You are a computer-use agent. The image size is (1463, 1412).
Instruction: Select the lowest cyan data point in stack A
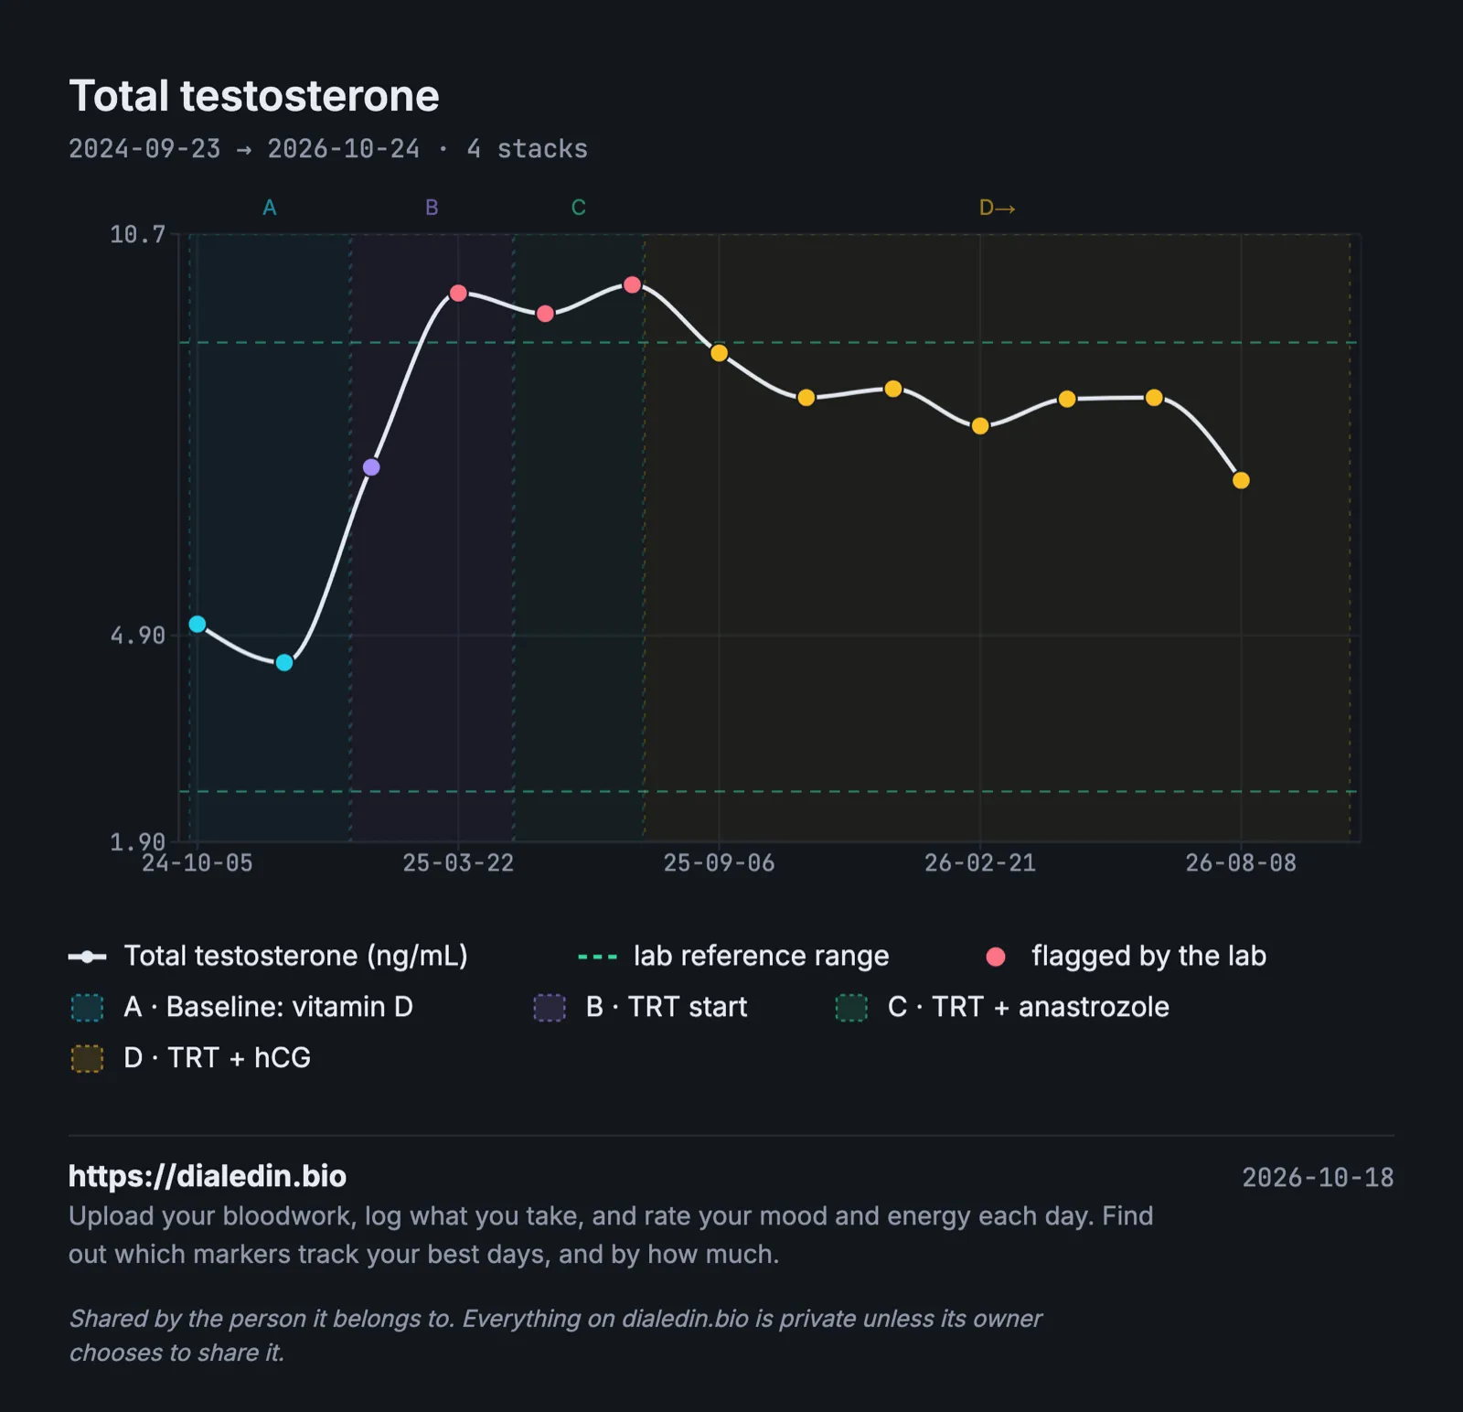click(x=284, y=662)
